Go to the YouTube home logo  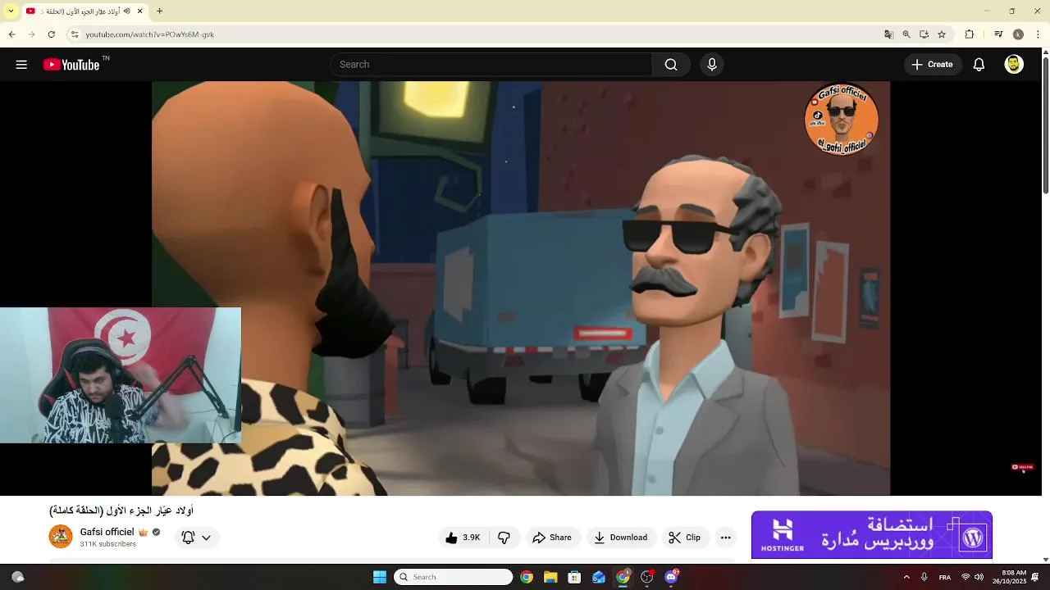[71, 65]
